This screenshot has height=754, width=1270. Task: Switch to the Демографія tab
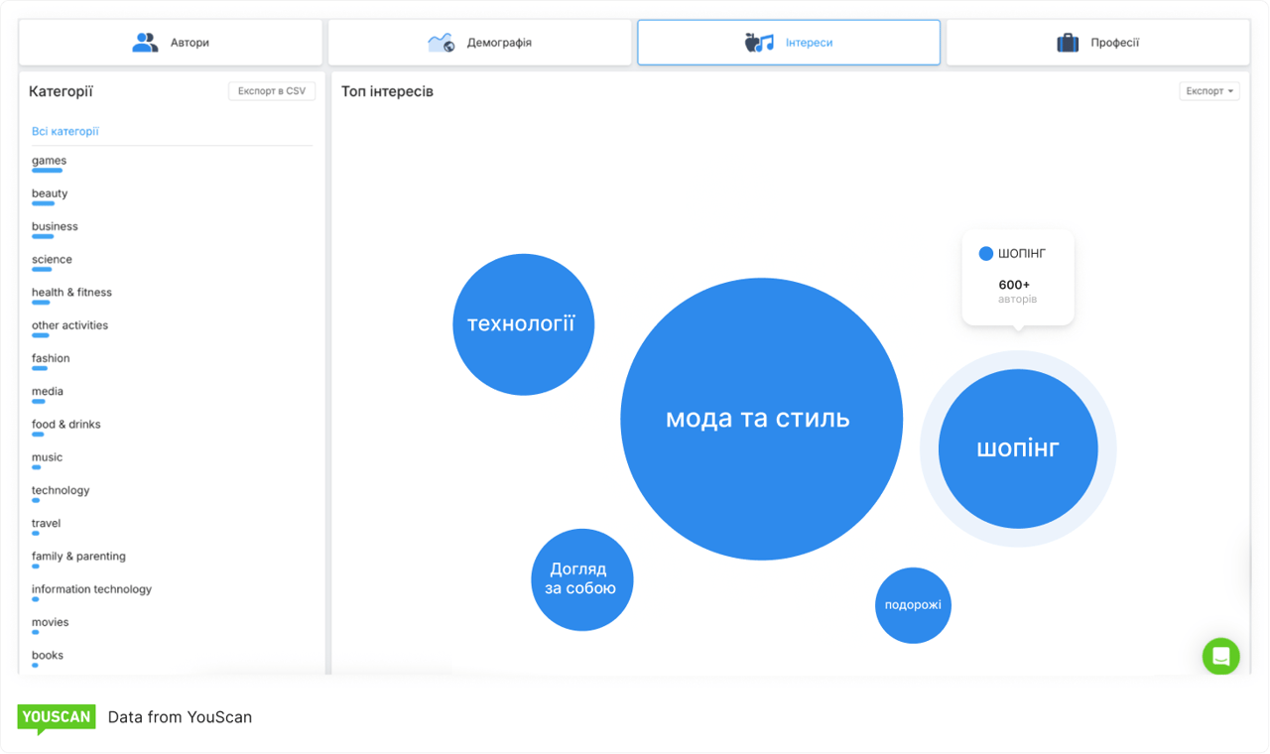point(480,43)
